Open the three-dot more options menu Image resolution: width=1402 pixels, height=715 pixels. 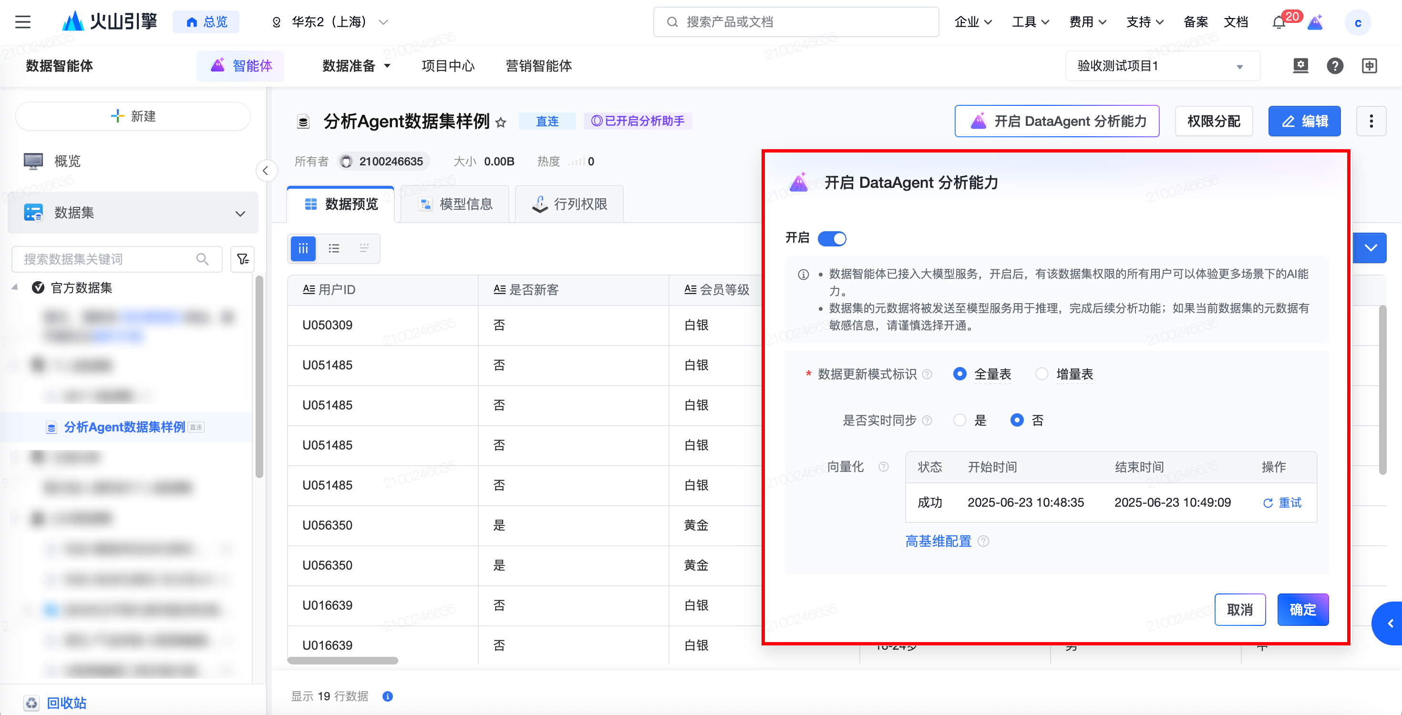pos(1371,121)
